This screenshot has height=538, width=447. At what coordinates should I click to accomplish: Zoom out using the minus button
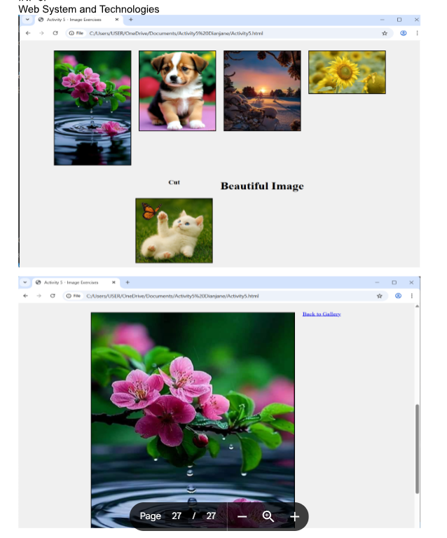point(242,516)
